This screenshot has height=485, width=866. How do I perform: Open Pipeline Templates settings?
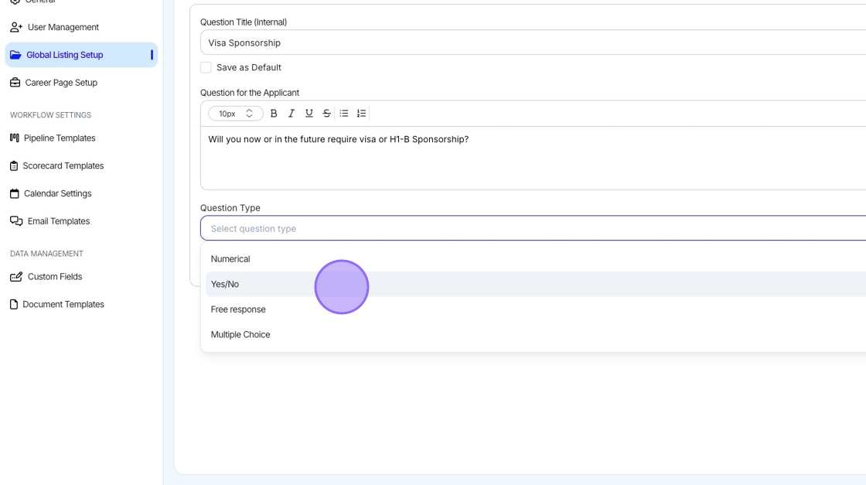[x=60, y=138]
